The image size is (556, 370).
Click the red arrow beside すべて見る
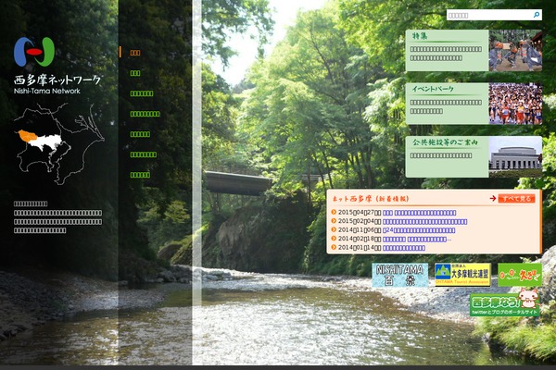click(493, 198)
